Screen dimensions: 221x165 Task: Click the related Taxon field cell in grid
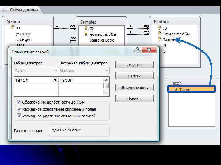tap(81, 80)
